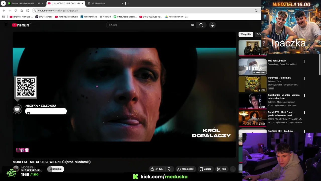Click the Mój YouTube Mix thumbnail
The width and height of the screenshot is (321, 181).
253,67
